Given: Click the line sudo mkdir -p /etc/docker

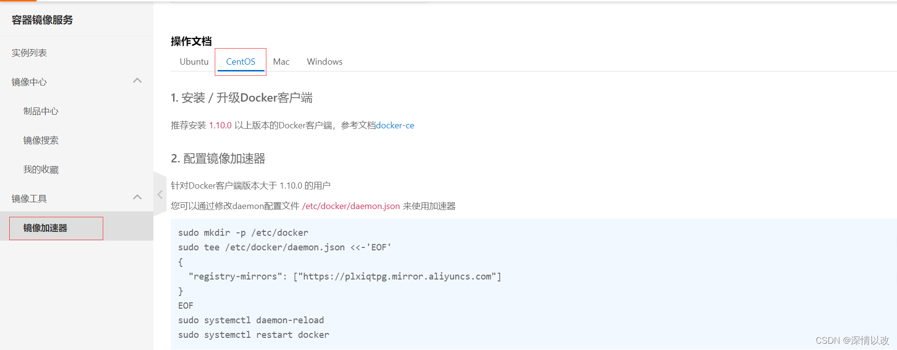Looking at the screenshot, I should point(243,233).
